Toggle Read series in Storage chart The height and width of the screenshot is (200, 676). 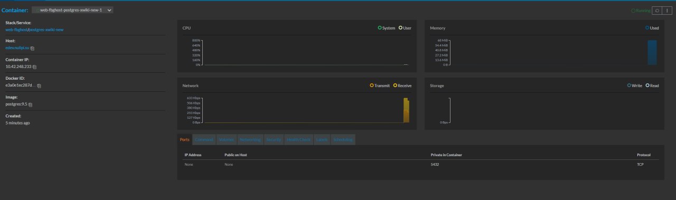pyautogui.click(x=652, y=85)
